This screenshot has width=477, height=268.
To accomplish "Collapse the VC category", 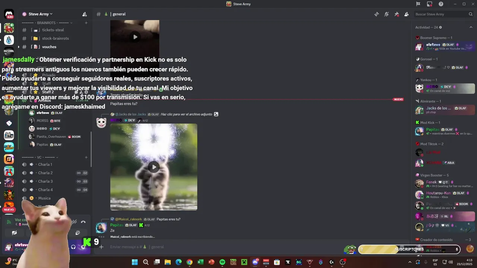I will pyautogui.click(x=40, y=157).
